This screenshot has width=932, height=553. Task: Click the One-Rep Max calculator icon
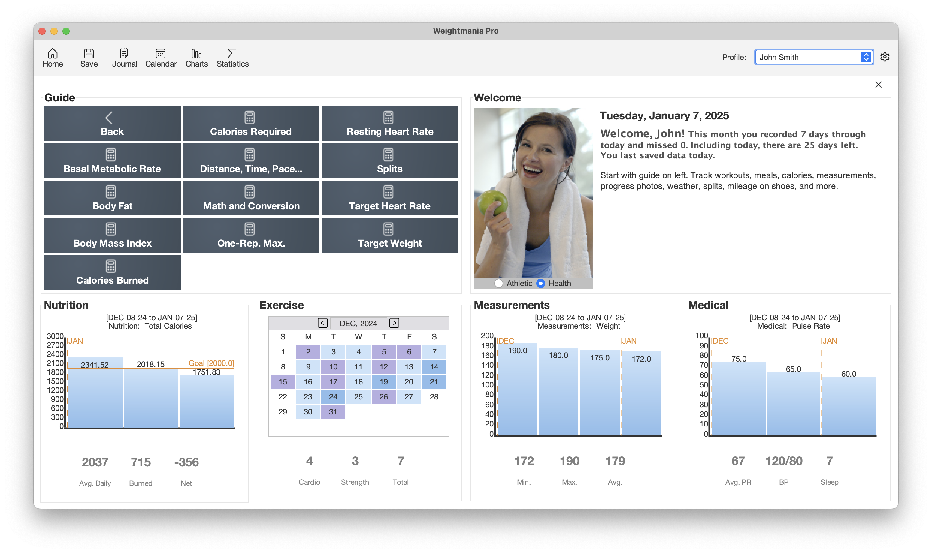click(x=251, y=229)
